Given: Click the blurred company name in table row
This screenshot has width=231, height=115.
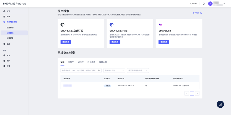Looking at the screenshot, I should pos(68,86).
